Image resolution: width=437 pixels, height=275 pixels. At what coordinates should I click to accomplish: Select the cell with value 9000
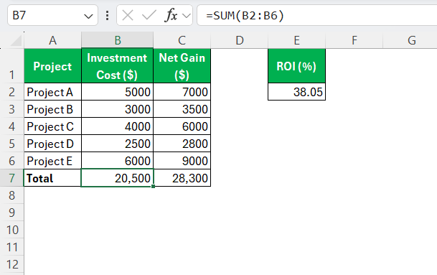pos(182,161)
